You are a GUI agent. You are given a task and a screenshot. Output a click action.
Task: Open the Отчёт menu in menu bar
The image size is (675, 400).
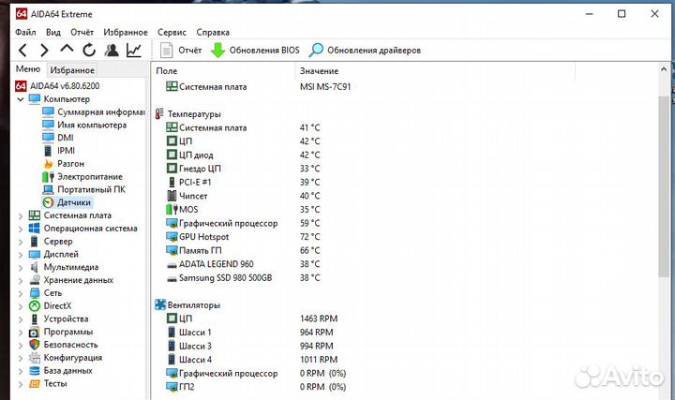pyautogui.click(x=82, y=32)
